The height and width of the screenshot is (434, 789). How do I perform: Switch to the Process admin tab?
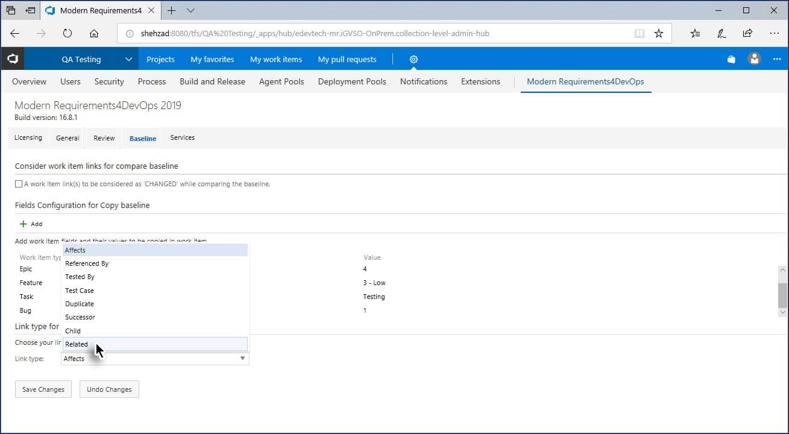coord(152,81)
